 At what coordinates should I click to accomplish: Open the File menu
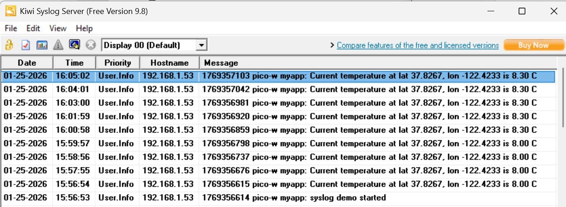point(11,28)
